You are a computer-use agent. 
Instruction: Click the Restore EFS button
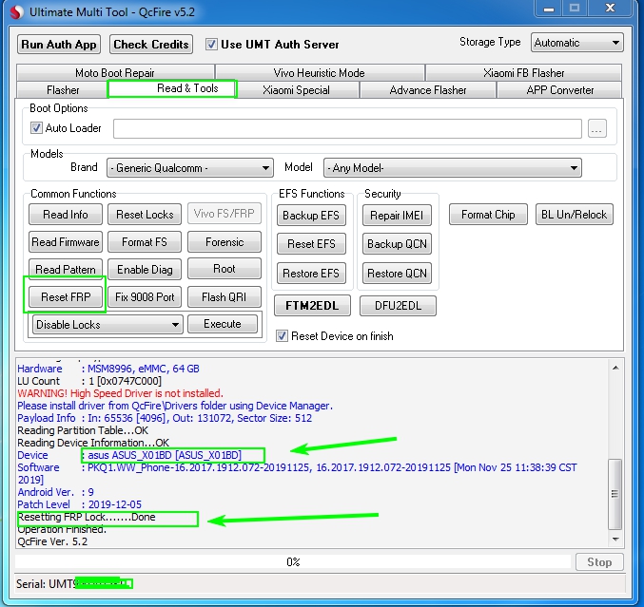click(311, 274)
